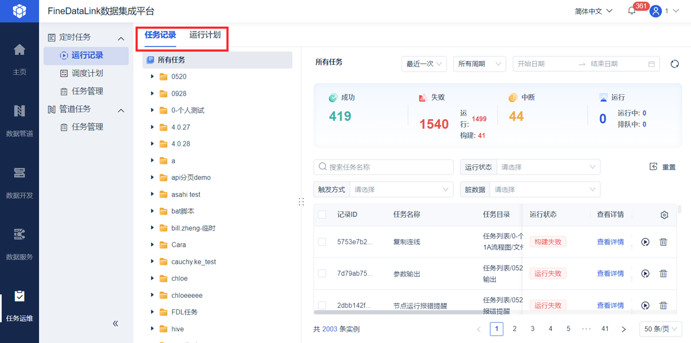Collapse the side menu panel

click(115, 323)
